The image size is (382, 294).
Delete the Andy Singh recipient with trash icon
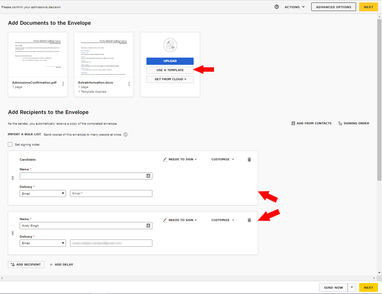click(249, 220)
